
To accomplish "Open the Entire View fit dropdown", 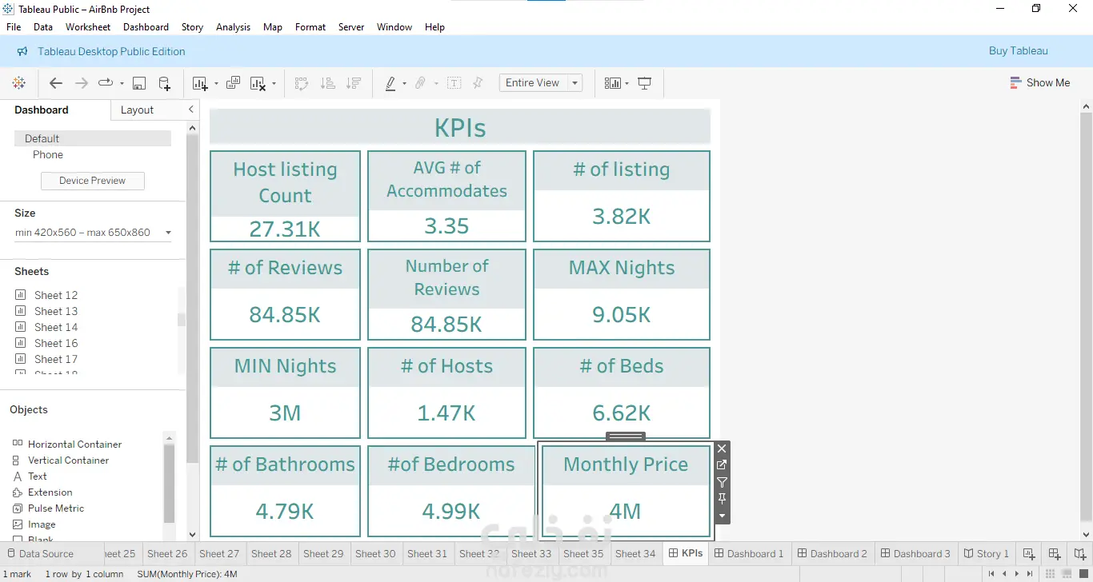I will pos(575,83).
